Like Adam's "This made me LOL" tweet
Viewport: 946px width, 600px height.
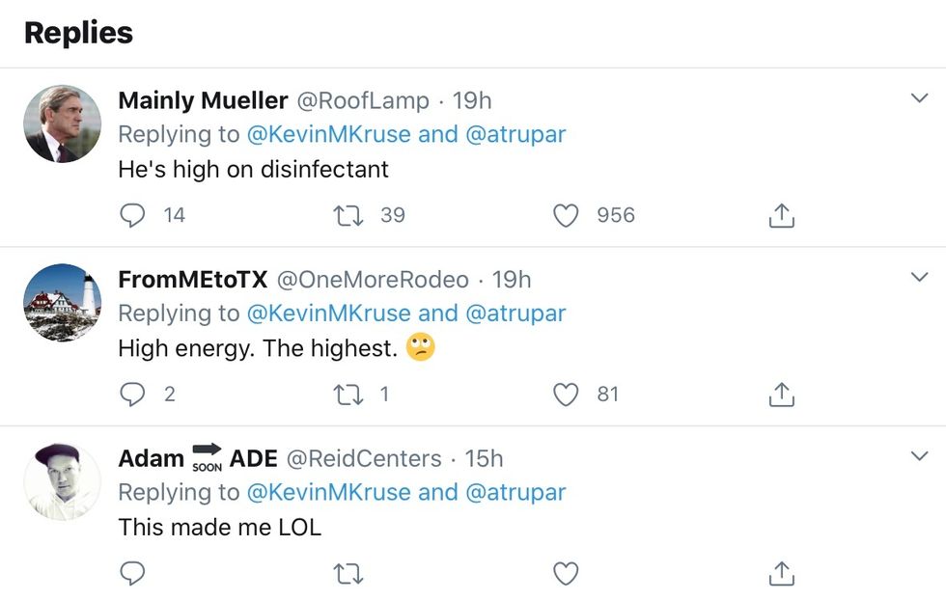[x=566, y=574]
